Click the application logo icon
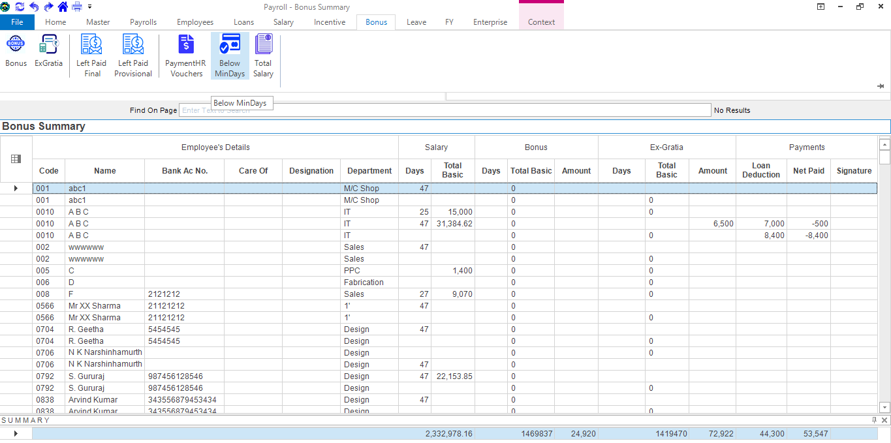Screen dimensions: 891x443 [x=5, y=7]
